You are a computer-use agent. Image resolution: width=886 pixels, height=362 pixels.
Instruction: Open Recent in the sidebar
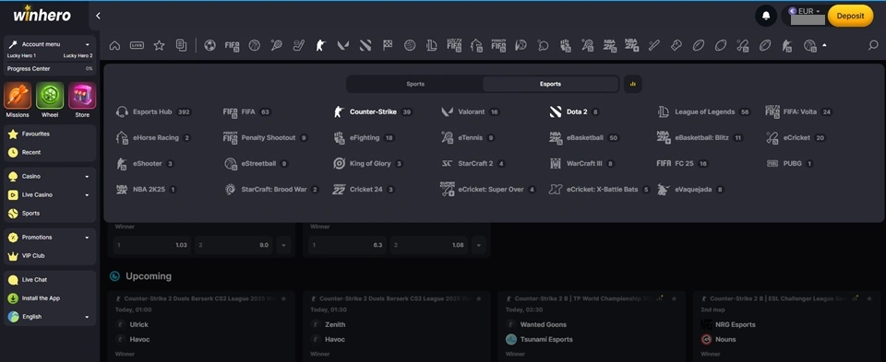pos(50,152)
